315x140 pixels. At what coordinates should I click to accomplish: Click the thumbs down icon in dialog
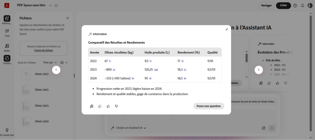pyautogui.click(x=117, y=106)
